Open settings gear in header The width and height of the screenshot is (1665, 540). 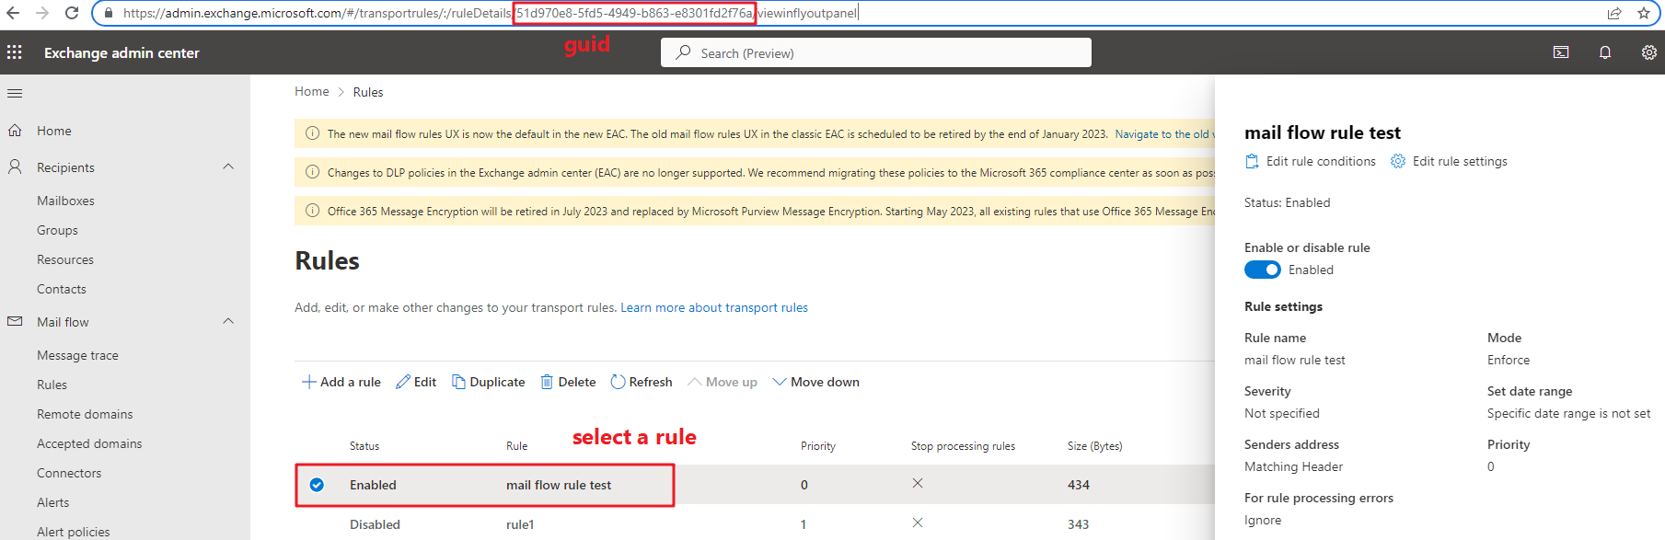click(x=1649, y=52)
